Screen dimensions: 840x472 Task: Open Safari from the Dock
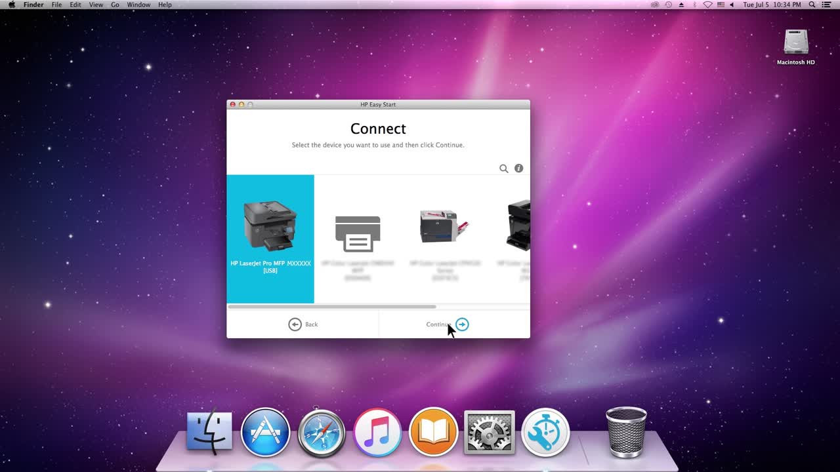click(321, 431)
